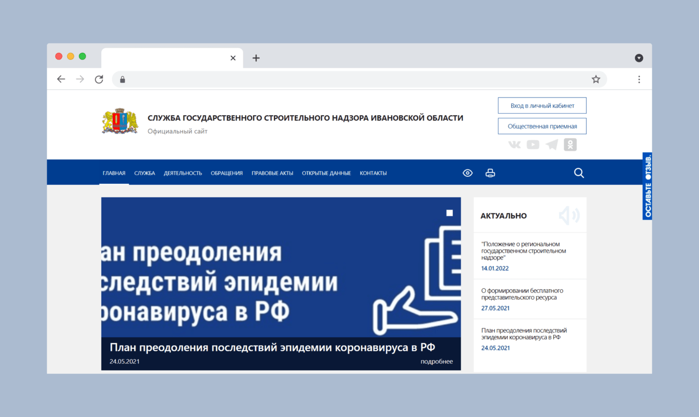
Task: Click the Ivanovo region coat of arms logo
Action: (x=119, y=121)
